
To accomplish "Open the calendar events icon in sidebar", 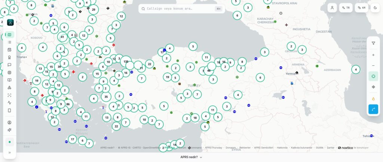I will coord(9,50).
